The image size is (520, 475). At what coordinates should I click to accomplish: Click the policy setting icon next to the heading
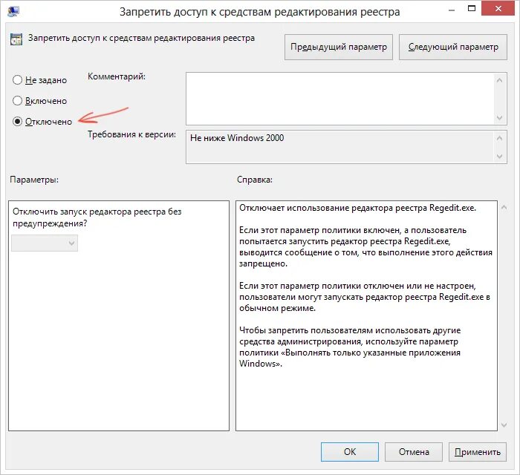pyautogui.click(x=16, y=39)
